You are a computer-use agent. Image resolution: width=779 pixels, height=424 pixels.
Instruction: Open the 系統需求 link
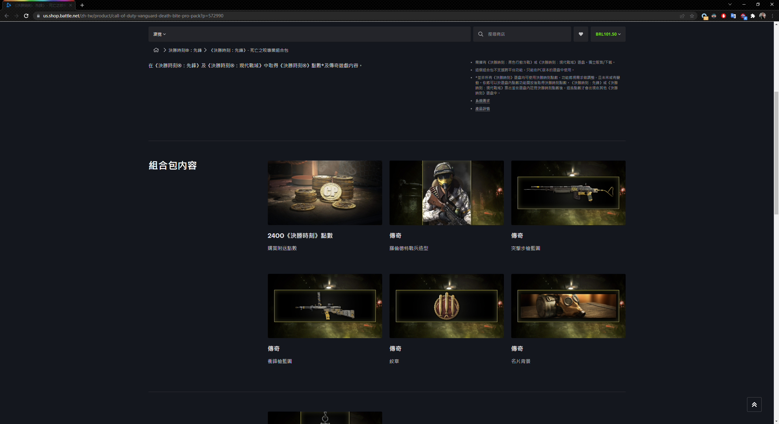[x=483, y=101]
